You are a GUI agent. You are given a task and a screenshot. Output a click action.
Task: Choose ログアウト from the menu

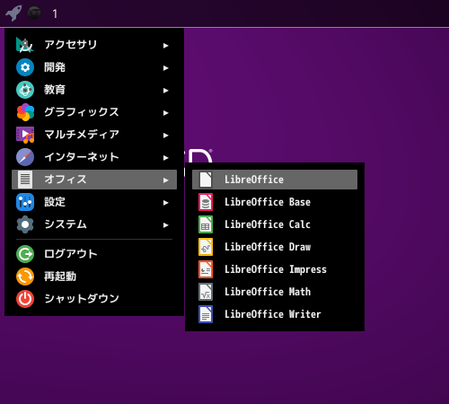click(94, 254)
